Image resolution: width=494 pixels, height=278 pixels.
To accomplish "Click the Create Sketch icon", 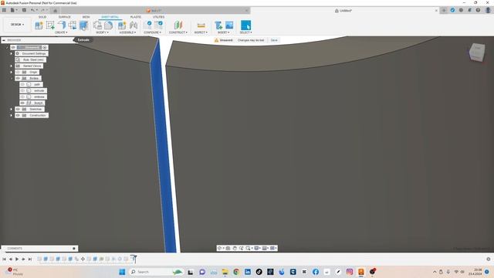I will (50, 25).
